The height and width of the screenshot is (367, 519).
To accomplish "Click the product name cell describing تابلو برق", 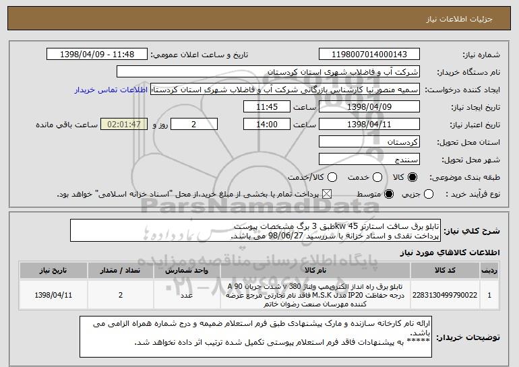I will tap(315, 295).
